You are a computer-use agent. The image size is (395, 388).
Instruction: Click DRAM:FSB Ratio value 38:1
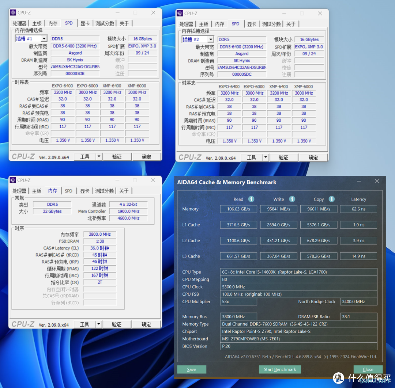point(358,316)
